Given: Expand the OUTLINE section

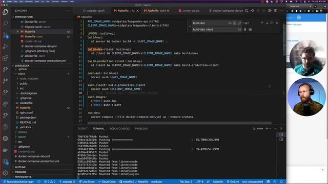Looking at the screenshot, I should 42,167.
